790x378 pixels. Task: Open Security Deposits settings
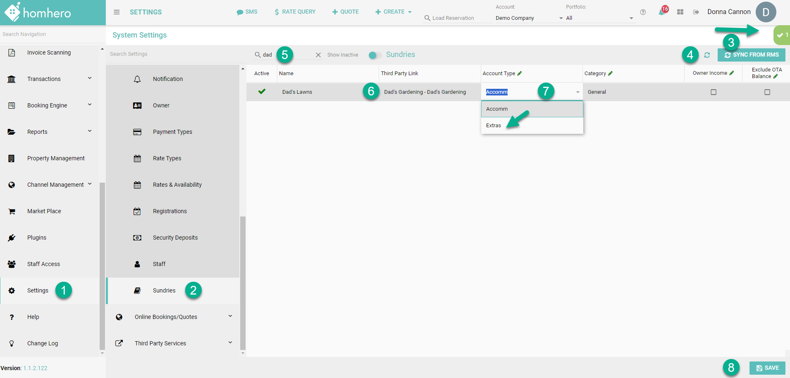tap(175, 238)
